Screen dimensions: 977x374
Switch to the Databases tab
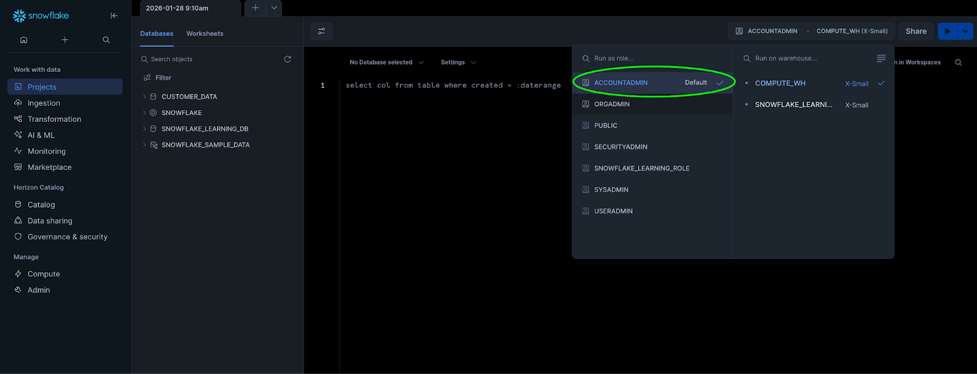[x=157, y=34]
